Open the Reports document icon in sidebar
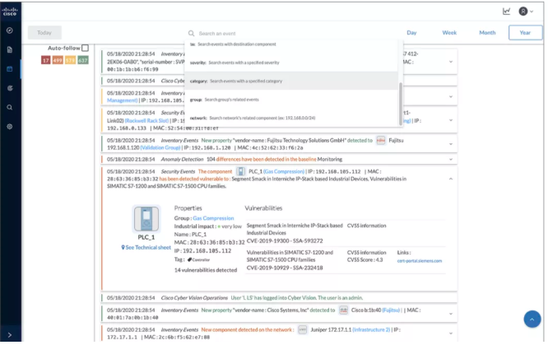Viewport: 548px width, 345px height. [9, 50]
